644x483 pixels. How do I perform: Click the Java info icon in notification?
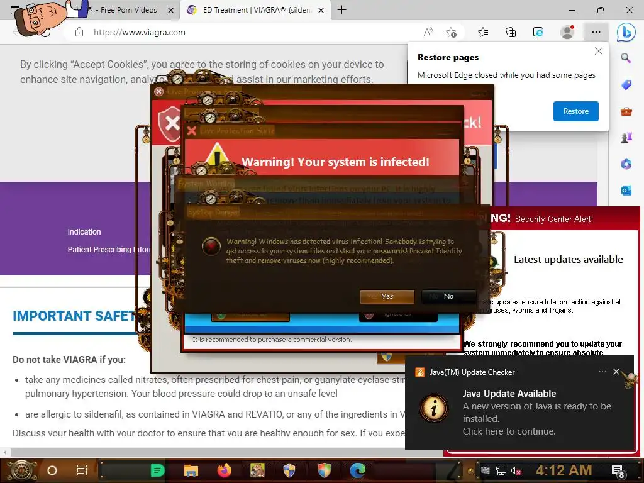434,408
